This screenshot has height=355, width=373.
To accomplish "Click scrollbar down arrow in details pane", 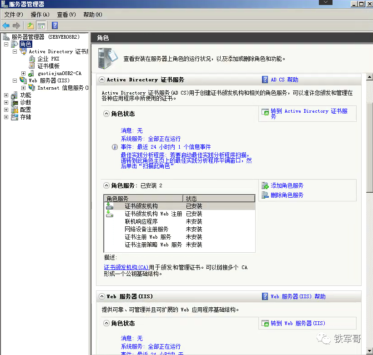I will [x=369, y=351].
